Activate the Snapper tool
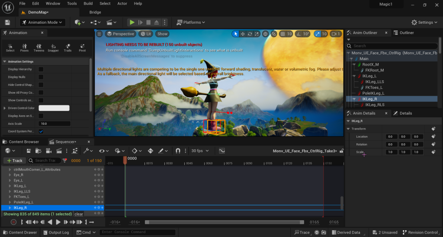Image resolution: width=443 pixels, height=237 pixels. point(53,47)
